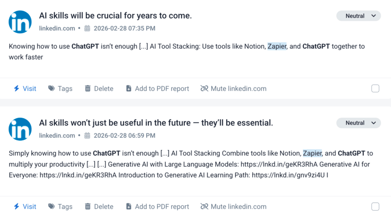
Task: Open the Neutral sentiment dropdown on first mention
Action: (x=358, y=16)
